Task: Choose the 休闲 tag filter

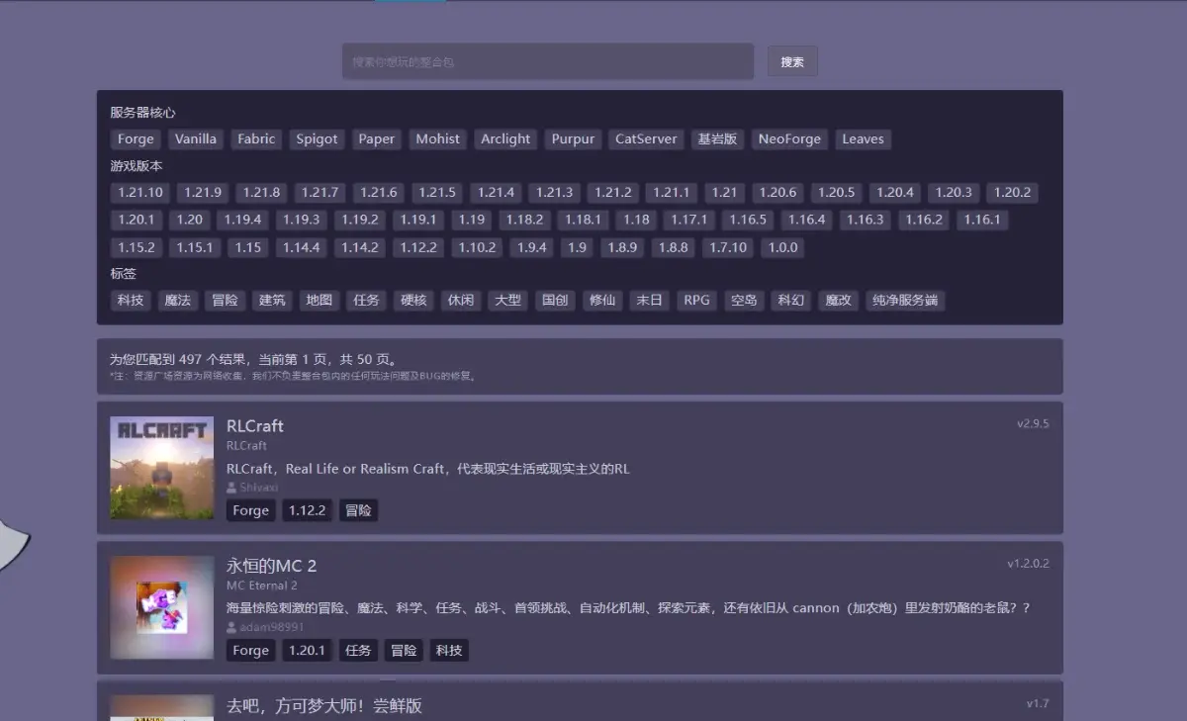Action: (x=461, y=300)
